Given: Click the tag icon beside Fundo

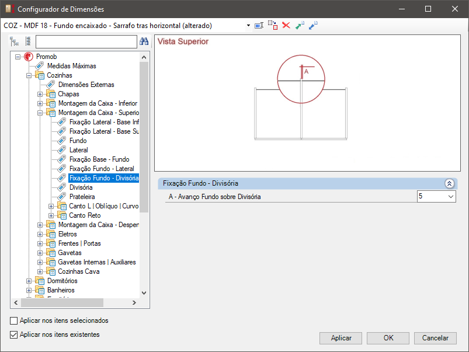Looking at the screenshot, I should point(61,141).
